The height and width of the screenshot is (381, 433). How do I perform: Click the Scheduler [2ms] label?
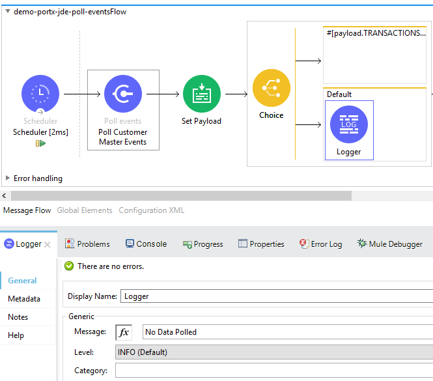pyautogui.click(x=40, y=132)
